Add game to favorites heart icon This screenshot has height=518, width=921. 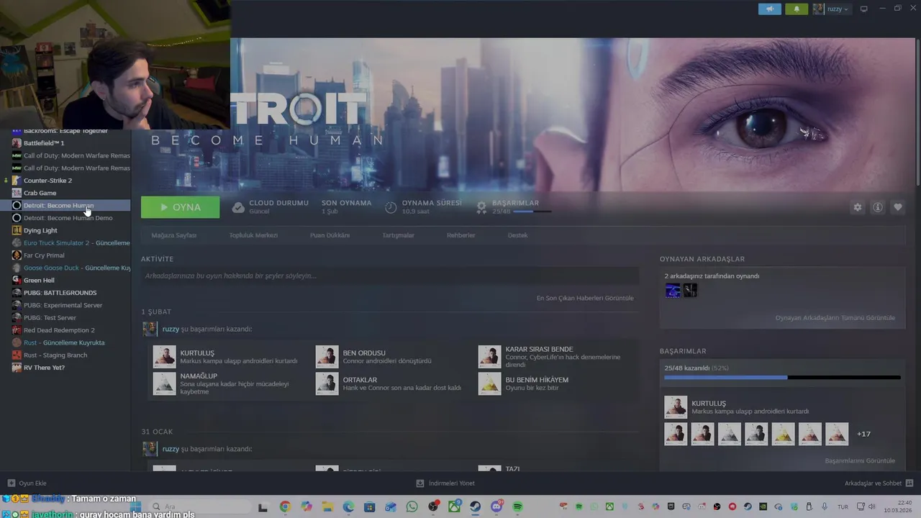pyautogui.click(x=898, y=207)
